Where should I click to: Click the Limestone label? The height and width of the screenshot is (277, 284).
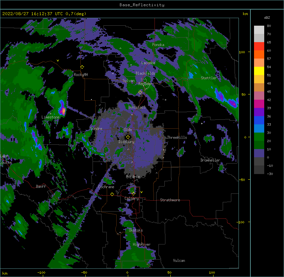(50, 117)
